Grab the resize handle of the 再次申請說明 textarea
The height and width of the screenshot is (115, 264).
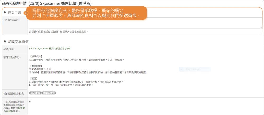pyautogui.click(x=261, y=27)
